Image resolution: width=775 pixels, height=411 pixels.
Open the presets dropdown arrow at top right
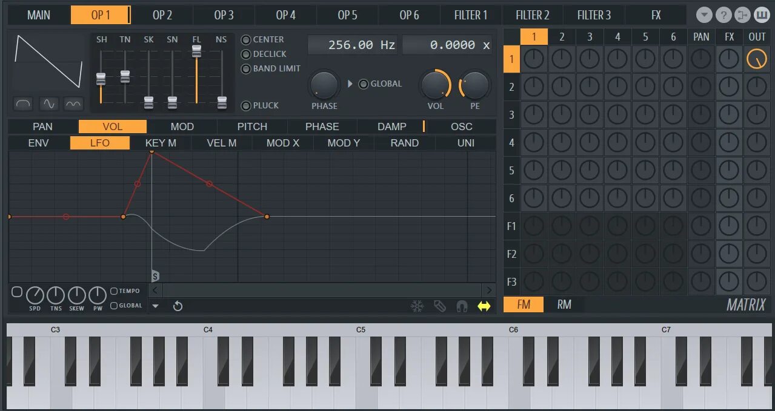703,15
